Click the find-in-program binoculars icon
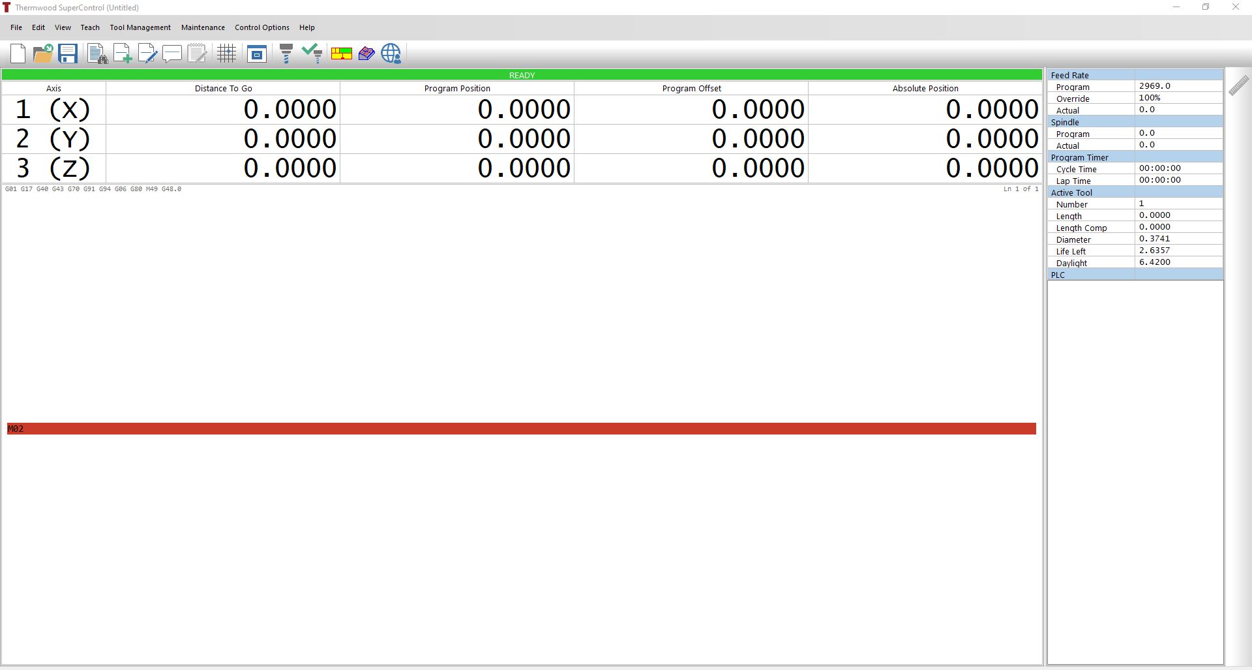Image resolution: width=1252 pixels, height=670 pixels. [x=97, y=53]
